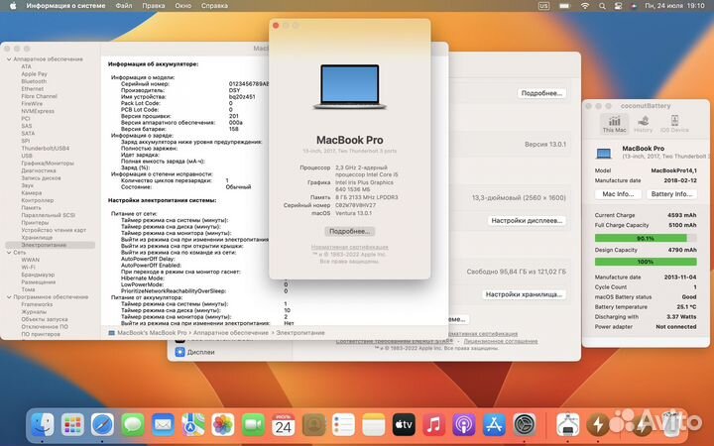714x446 pixels.
Task: Open the Файл menu
Action: (x=123, y=6)
